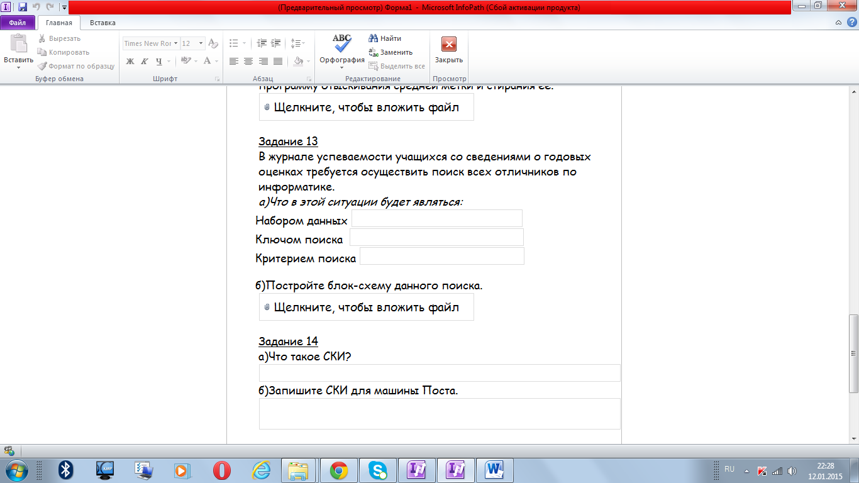859x483 pixels.
Task: Click Копировать (copy) command
Action: [64, 52]
